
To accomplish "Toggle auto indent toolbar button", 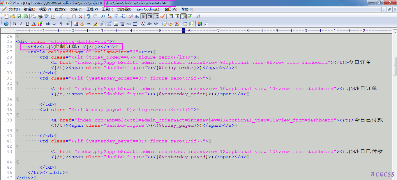I will point(150,16).
